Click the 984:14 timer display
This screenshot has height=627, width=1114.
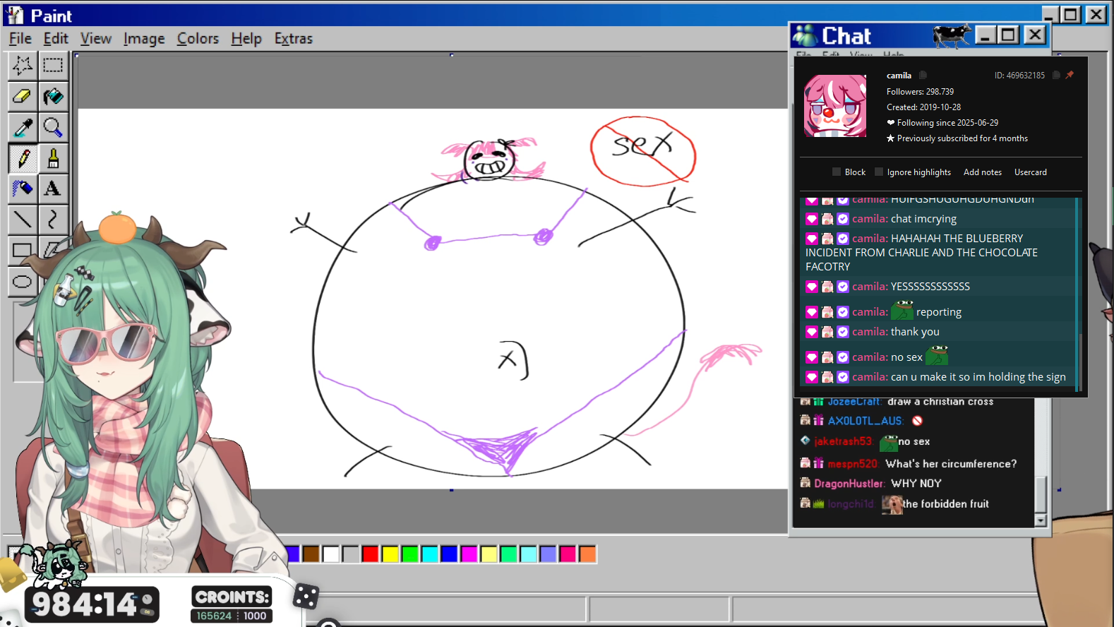(92, 604)
